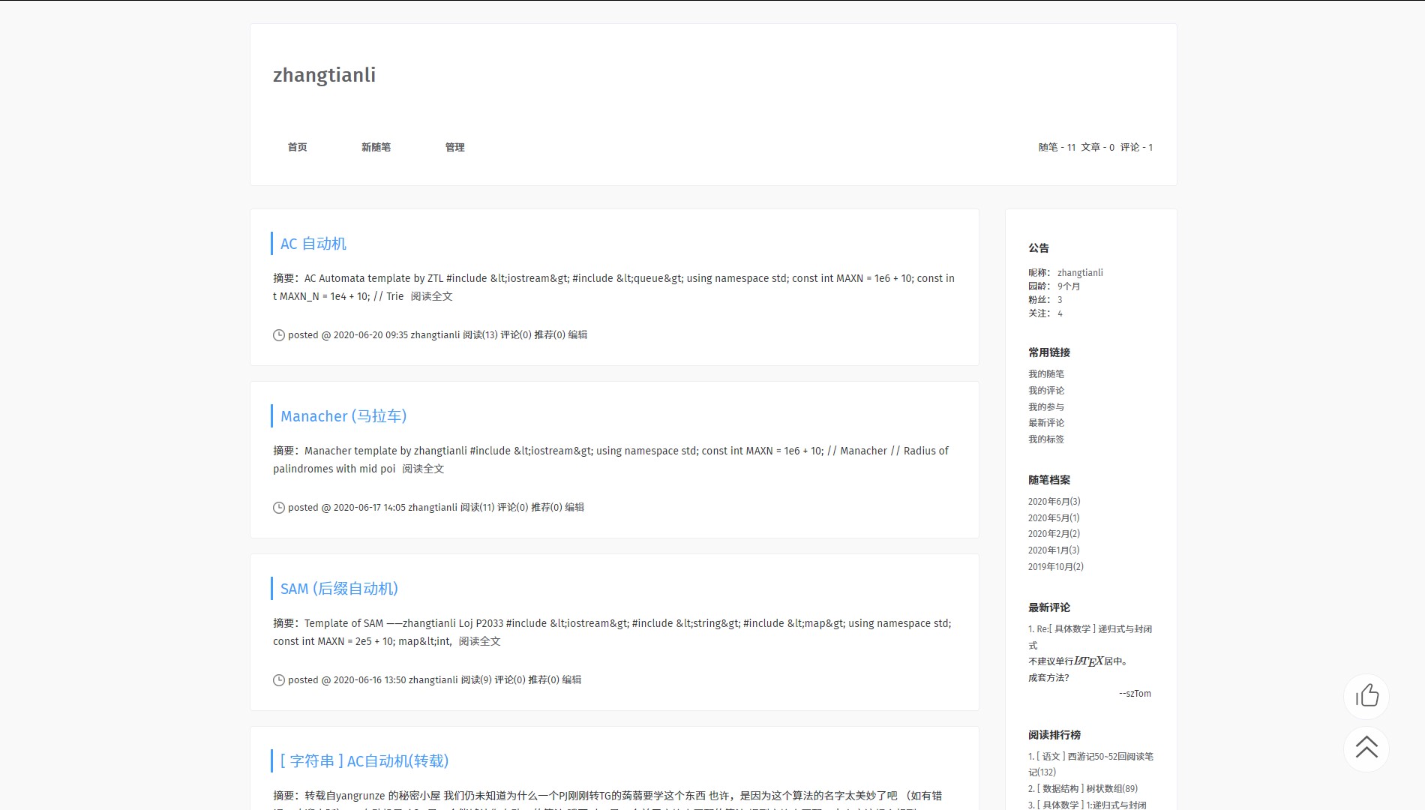Click the 2020-06-16 13:50 post timestamp

coord(370,680)
